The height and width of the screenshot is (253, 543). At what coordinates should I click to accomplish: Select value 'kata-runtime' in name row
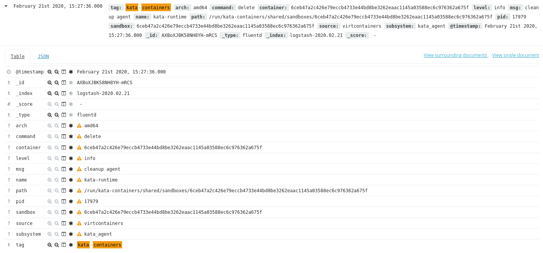pyautogui.click(x=101, y=180)
